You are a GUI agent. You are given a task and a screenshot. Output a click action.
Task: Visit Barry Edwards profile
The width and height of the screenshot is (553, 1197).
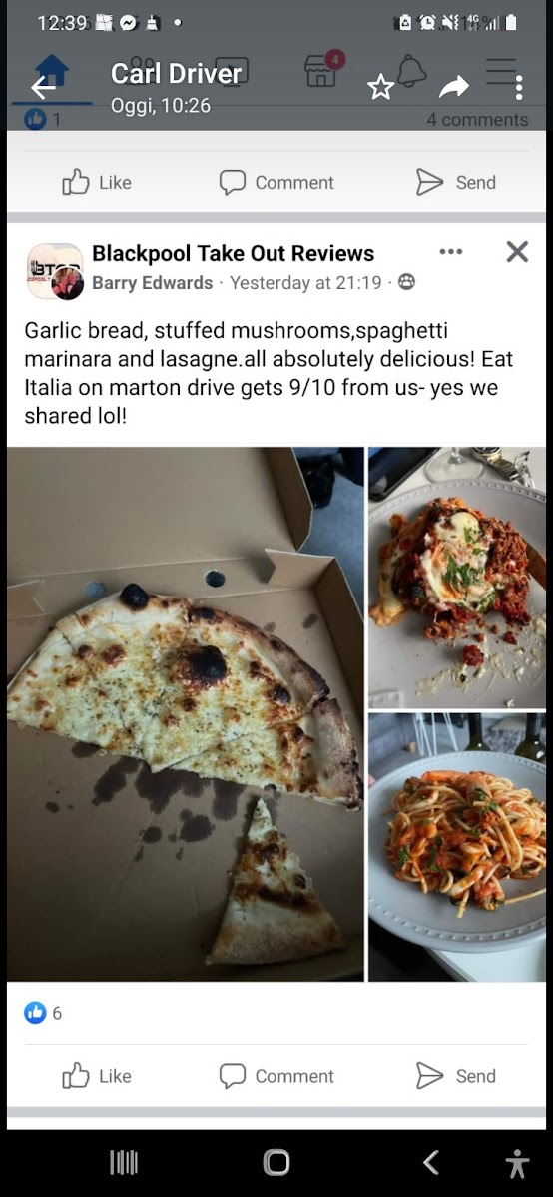tap(152, 283)
